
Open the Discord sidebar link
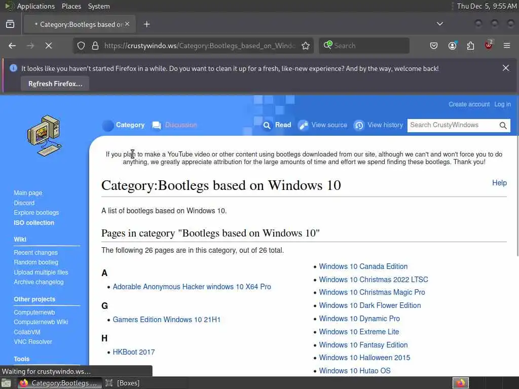coord(24,203)
